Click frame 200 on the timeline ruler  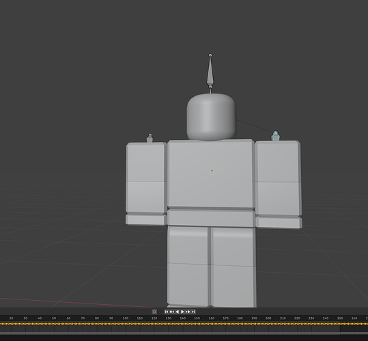(x=268, y=318)
